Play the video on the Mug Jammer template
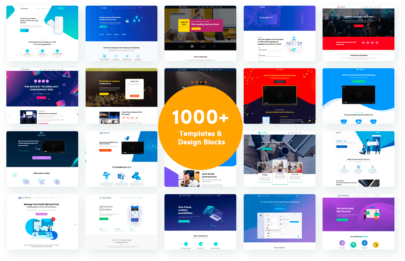The image size is (405, 261). pos(53,147)
